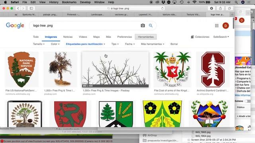
Task: Switch to the Spelunky M... browser tab
Action: (29, 14)
